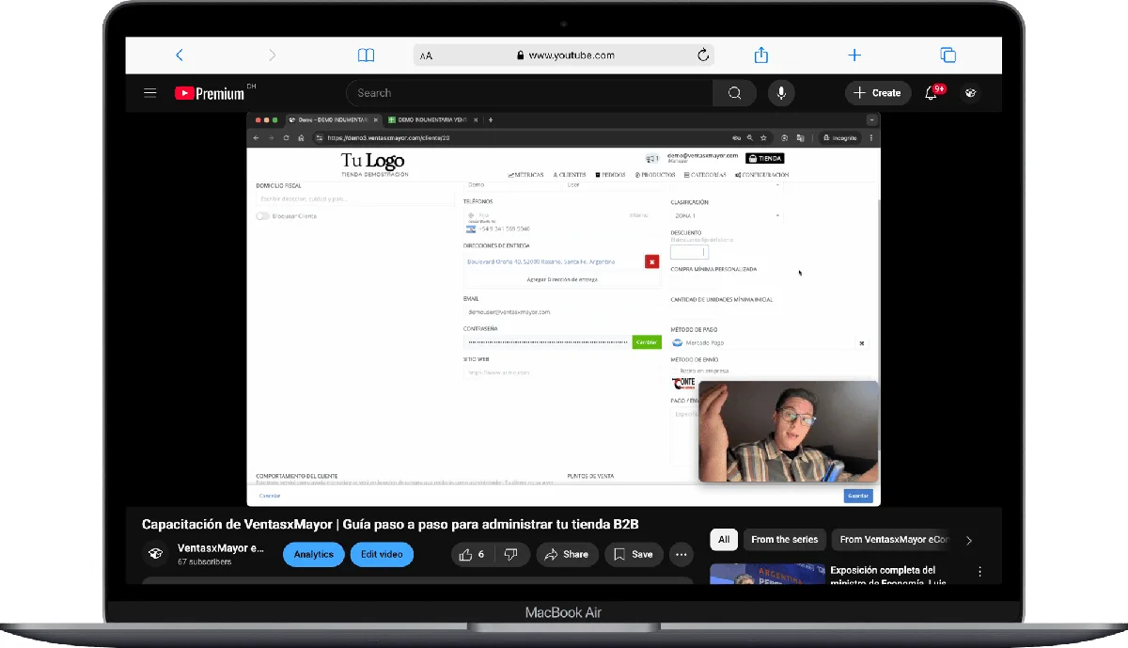Click the Save icon under the video
This screenshot has height=648, width=1128.
(634, 554)
